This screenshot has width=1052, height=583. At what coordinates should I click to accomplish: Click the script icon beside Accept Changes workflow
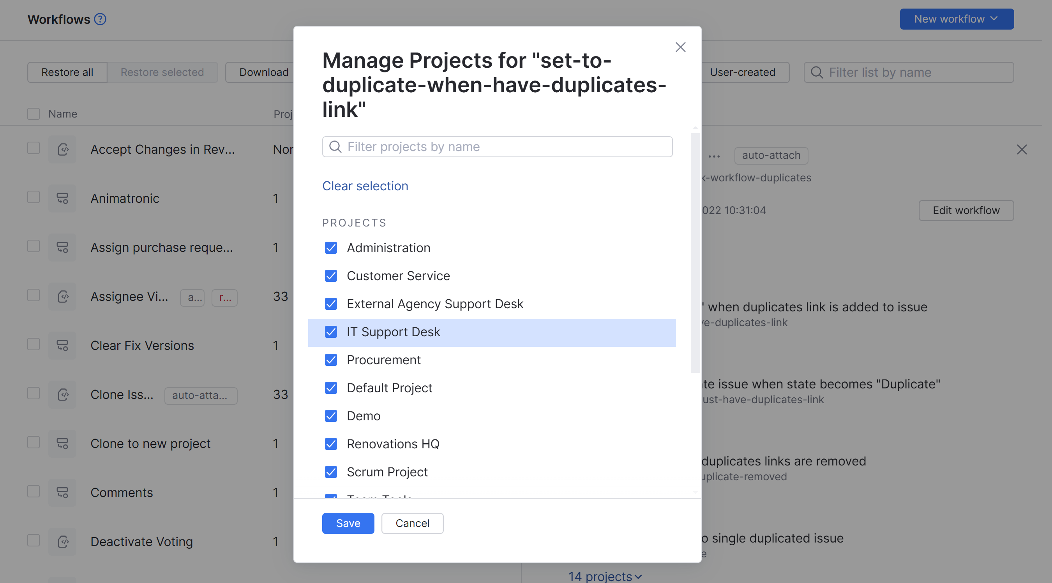tap(62, 149)
